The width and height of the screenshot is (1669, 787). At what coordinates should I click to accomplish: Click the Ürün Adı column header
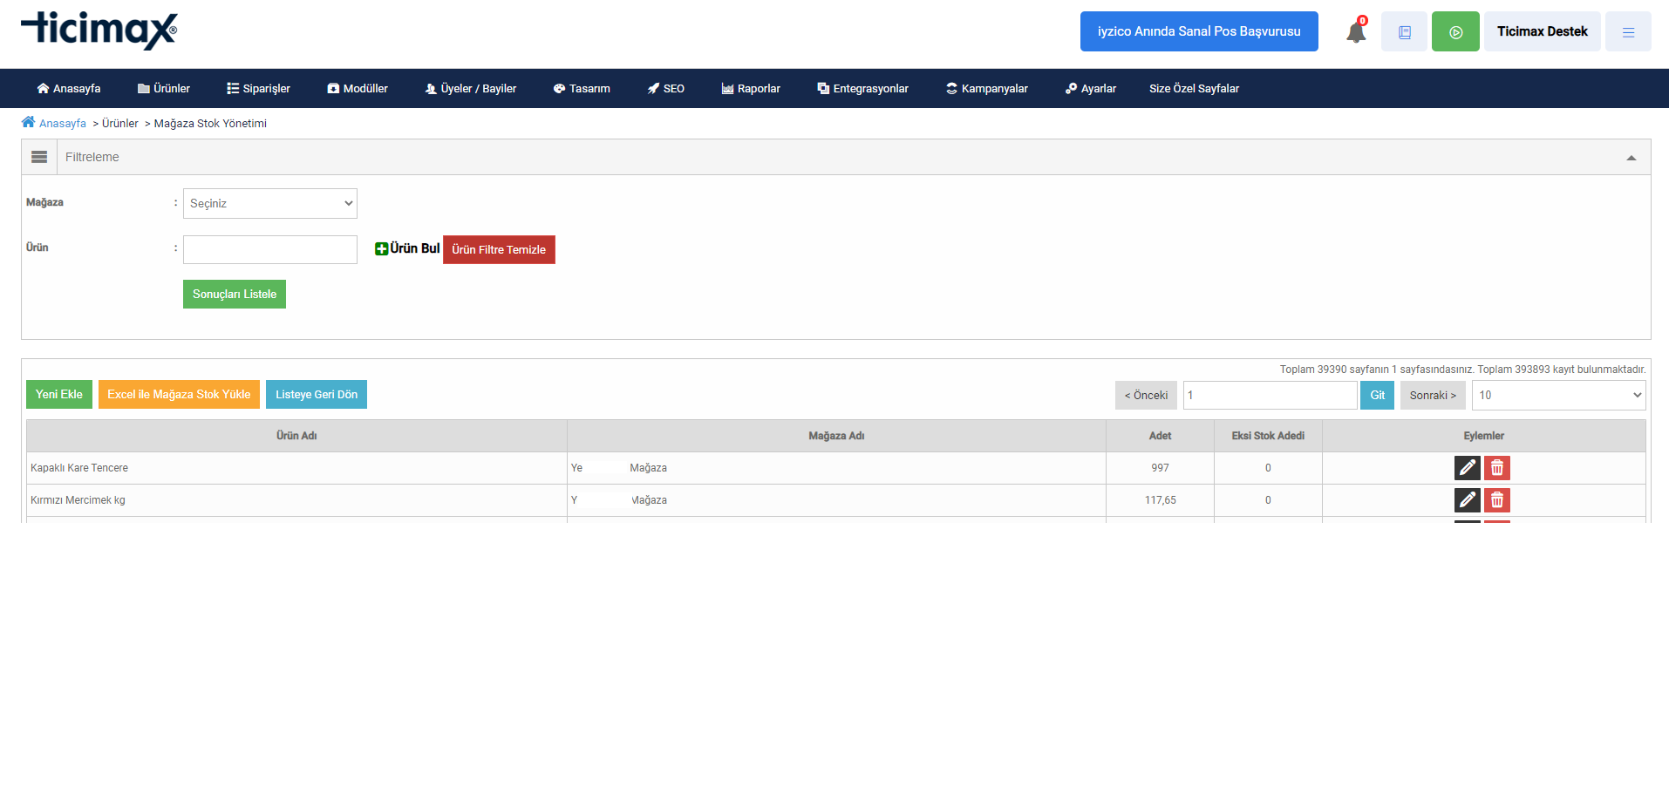pos(296,436)
